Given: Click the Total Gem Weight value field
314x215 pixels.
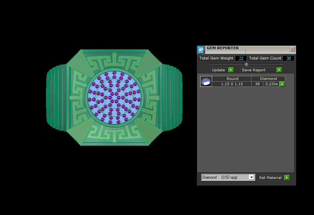Looking at the screenshot, I should [x=241, y=58].
